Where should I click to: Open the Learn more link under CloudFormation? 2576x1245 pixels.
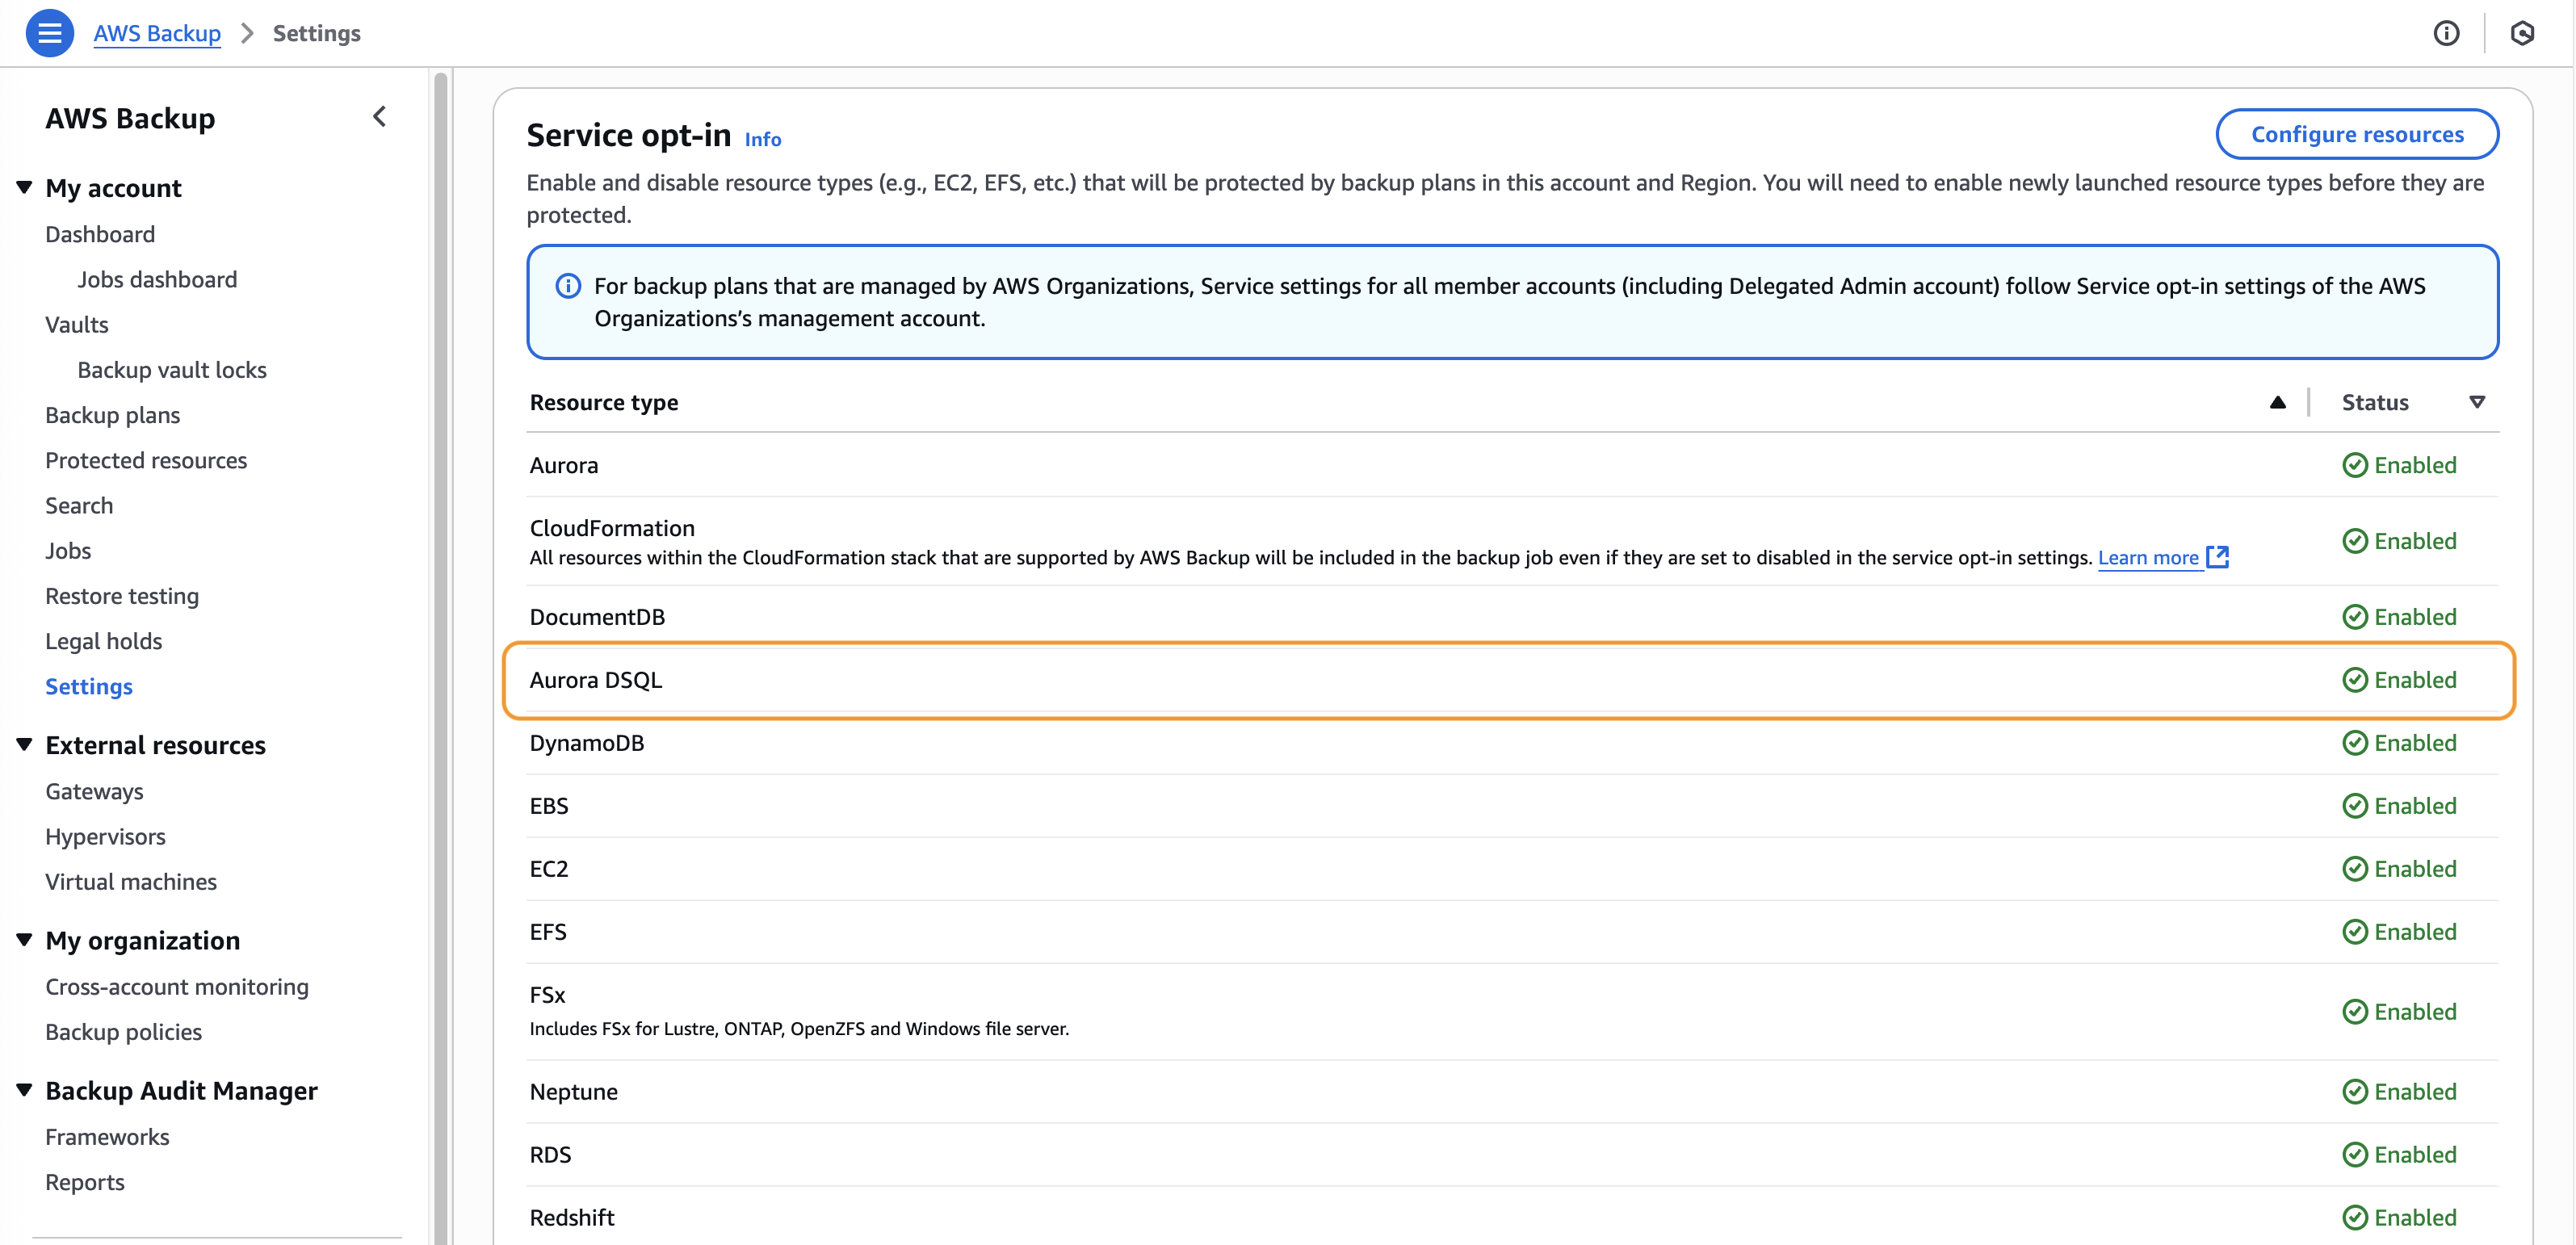[2150, 557]
